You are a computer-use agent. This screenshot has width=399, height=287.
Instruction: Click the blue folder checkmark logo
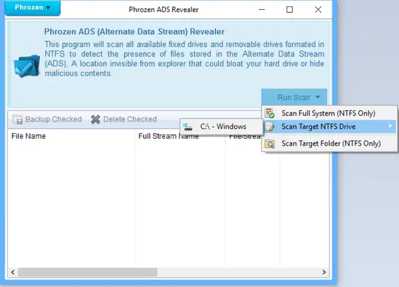[x=27, y=66]
